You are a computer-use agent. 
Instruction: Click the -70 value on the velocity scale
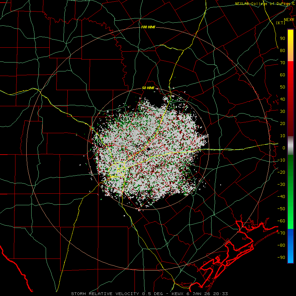coord(281,233)
